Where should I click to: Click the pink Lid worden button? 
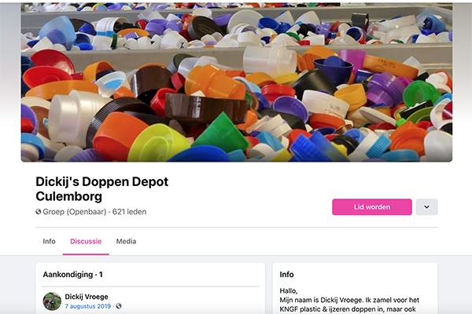pyautogui.click(x=372, y=206)
